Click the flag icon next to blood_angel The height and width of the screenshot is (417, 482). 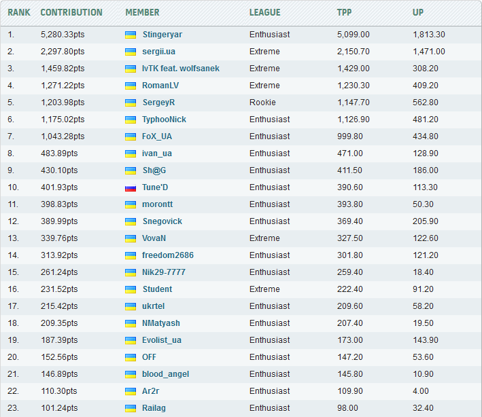pos(131,374)
